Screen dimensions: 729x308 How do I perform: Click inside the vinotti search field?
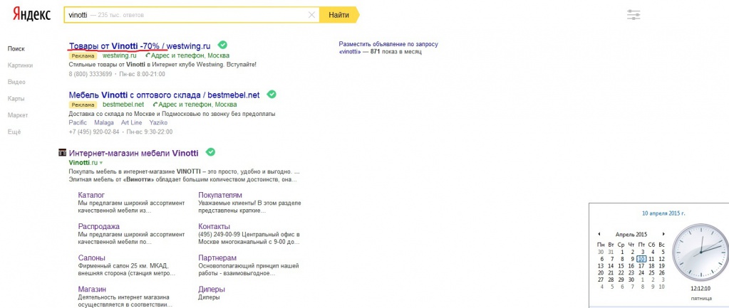(185, 15)
